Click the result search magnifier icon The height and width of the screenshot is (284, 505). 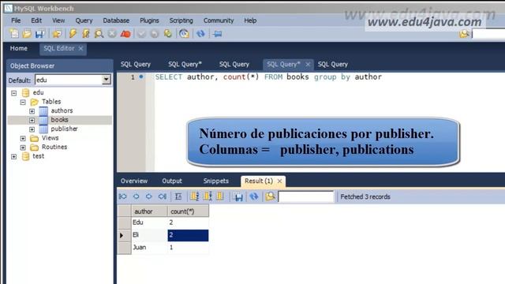tap(271, 196)
